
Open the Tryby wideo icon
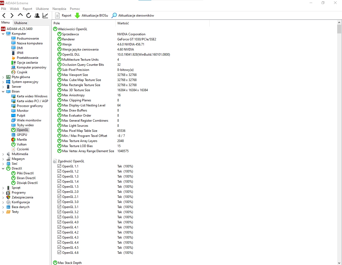(13, 125)
